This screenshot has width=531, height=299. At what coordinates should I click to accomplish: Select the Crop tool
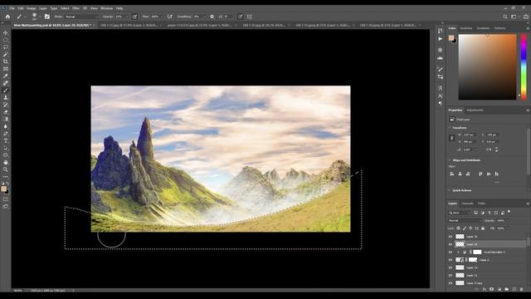tap(6, 61)
